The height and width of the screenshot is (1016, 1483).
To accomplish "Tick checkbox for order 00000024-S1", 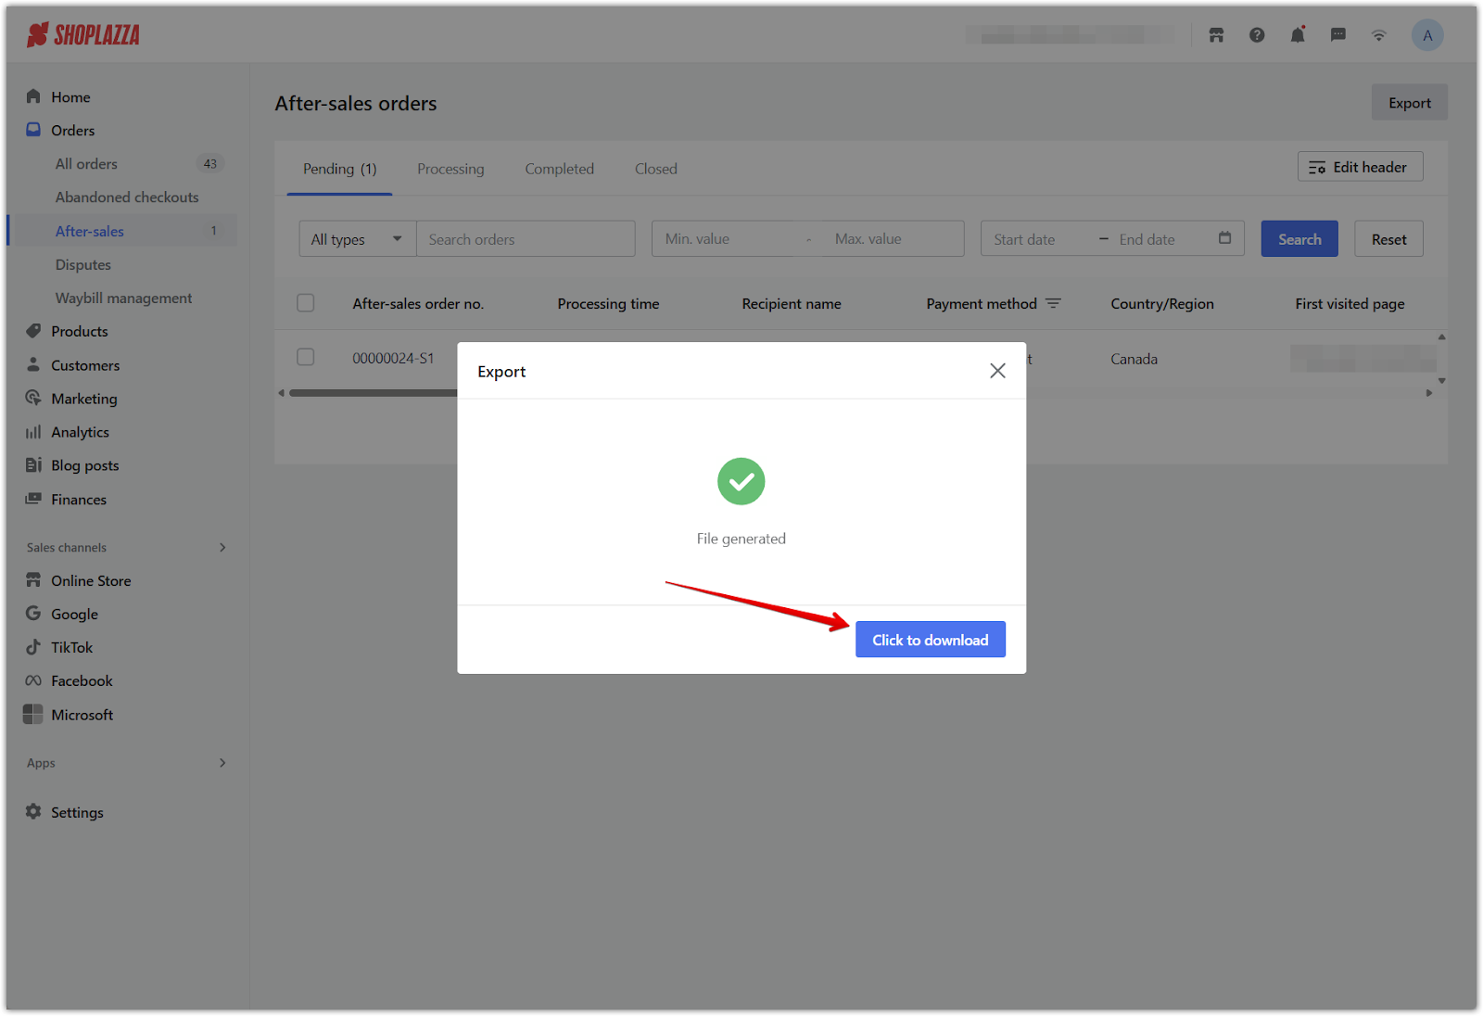I will (x=306, y=357).
